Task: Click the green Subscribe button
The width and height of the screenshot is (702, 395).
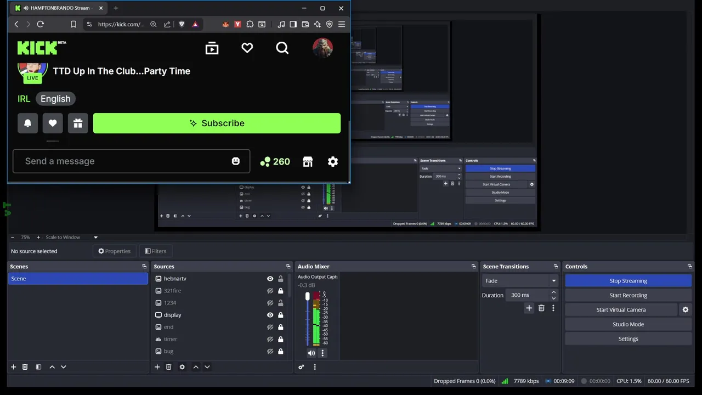Action: 217,123
